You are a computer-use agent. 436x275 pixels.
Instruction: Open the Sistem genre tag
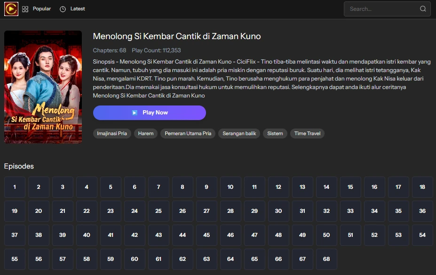tap(275, 133)
